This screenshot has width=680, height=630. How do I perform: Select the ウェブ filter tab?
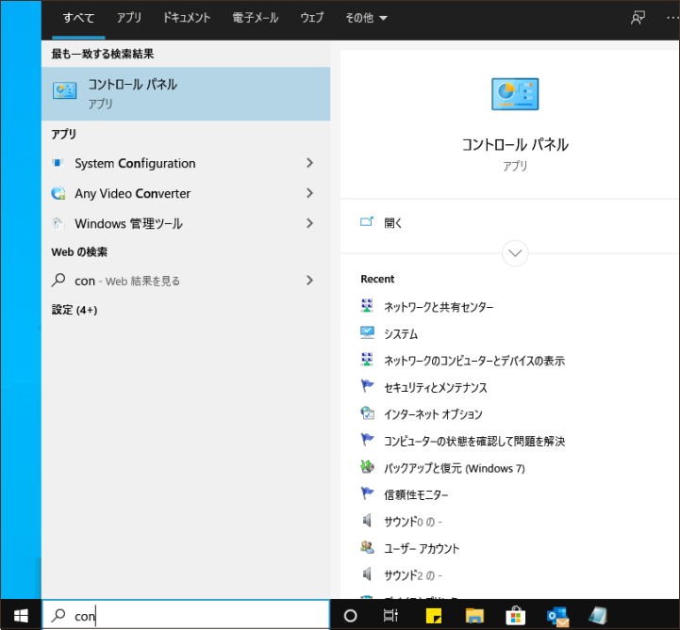(x=311, y=18)
